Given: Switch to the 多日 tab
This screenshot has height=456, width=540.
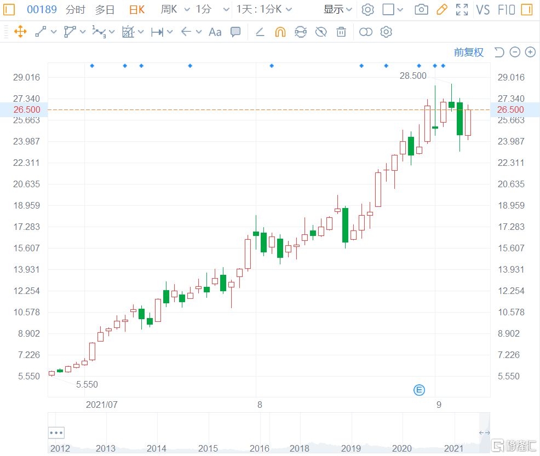Looking at the screenshot, I should coord(105,9).
